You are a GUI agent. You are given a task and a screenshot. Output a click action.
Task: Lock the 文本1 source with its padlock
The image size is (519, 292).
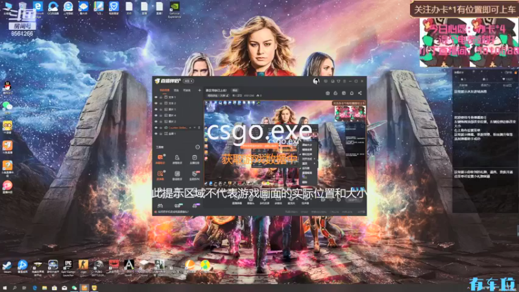(x=161, y=97)
